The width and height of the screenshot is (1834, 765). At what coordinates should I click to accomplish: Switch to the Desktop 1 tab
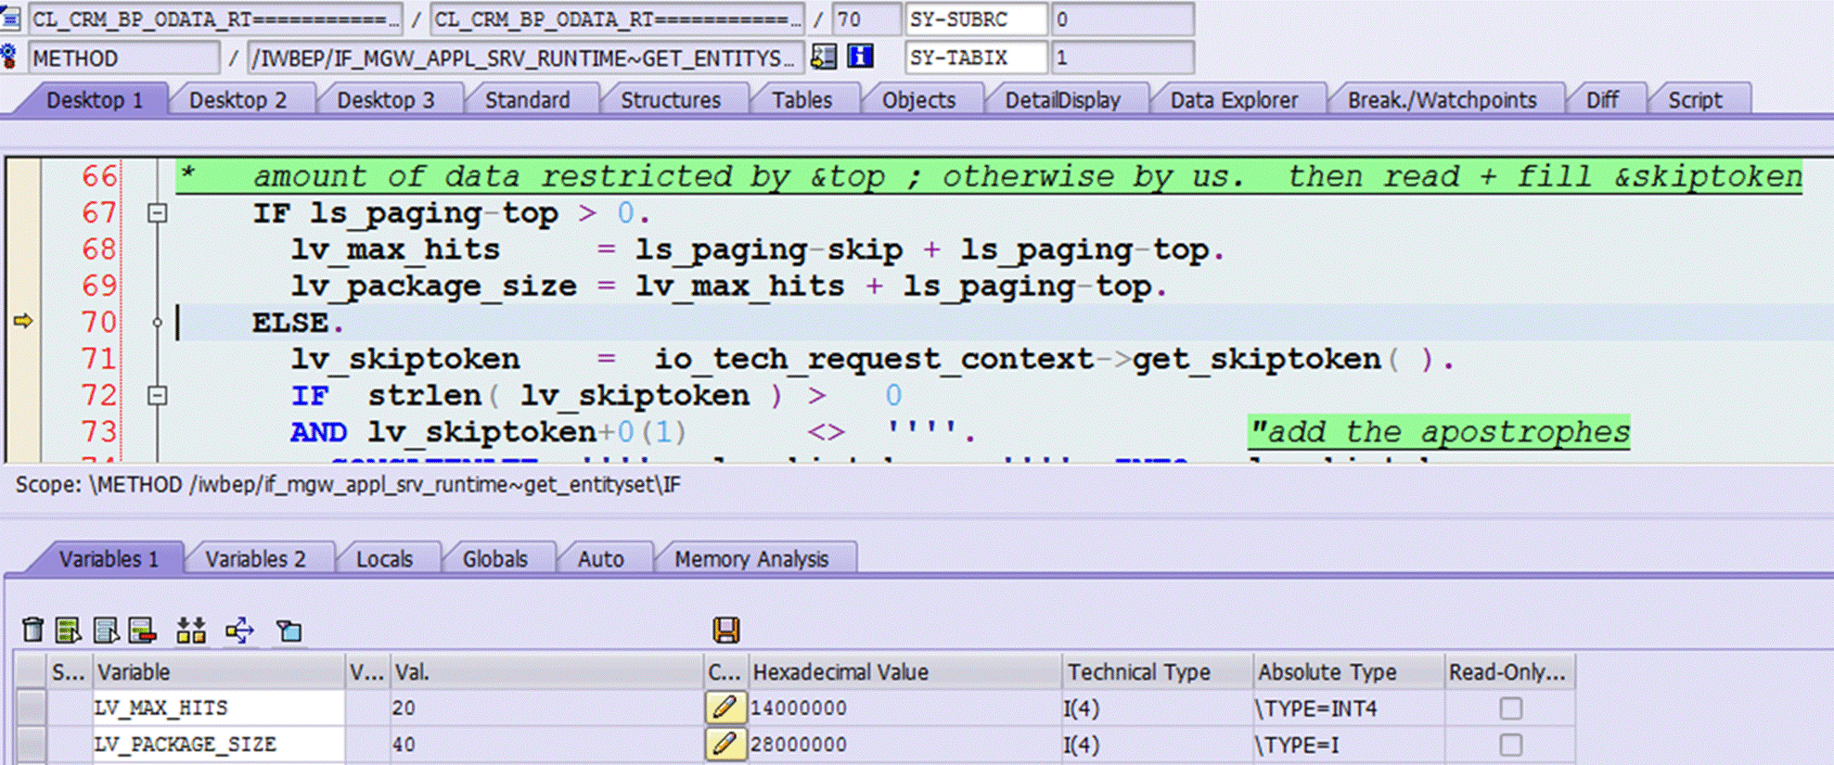click(x=95, y=100)
